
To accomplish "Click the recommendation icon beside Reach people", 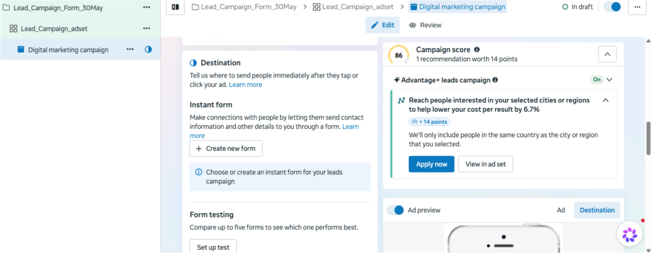I will [401, 100].
